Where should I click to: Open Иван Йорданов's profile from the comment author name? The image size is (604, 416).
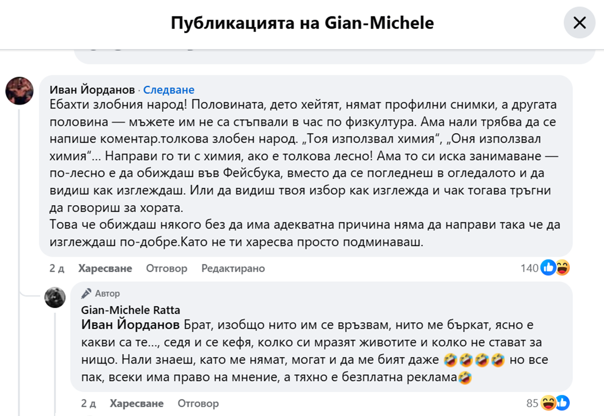(92, 90)
